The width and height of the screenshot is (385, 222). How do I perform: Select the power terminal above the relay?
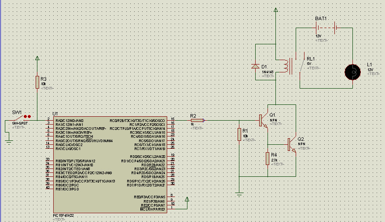pyautogui.click(x=276, y=10)
